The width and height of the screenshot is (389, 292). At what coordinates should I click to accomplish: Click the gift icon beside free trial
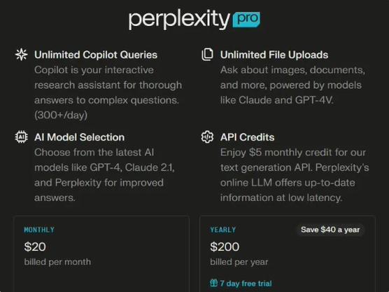click(213, 283)
